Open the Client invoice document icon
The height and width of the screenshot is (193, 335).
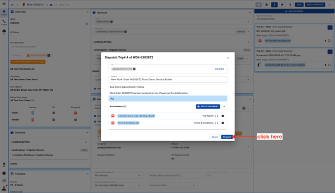(x=32, y=113)
